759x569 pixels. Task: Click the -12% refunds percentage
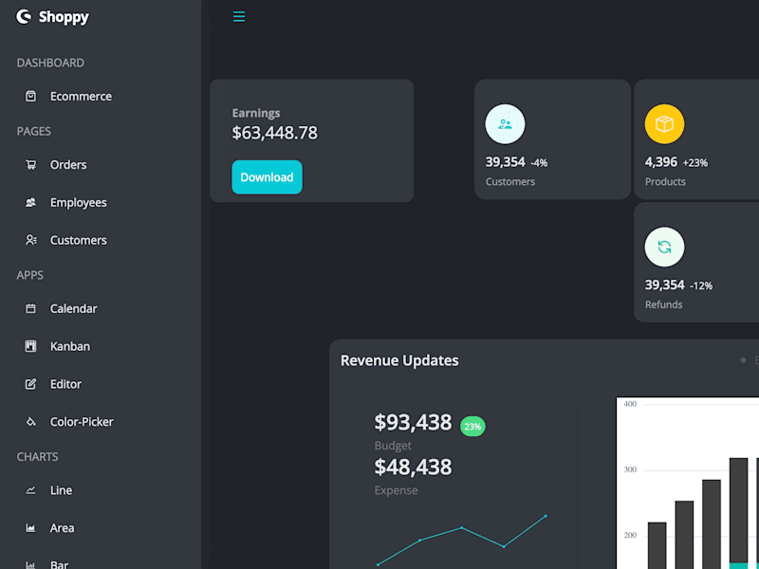(701, 286)
